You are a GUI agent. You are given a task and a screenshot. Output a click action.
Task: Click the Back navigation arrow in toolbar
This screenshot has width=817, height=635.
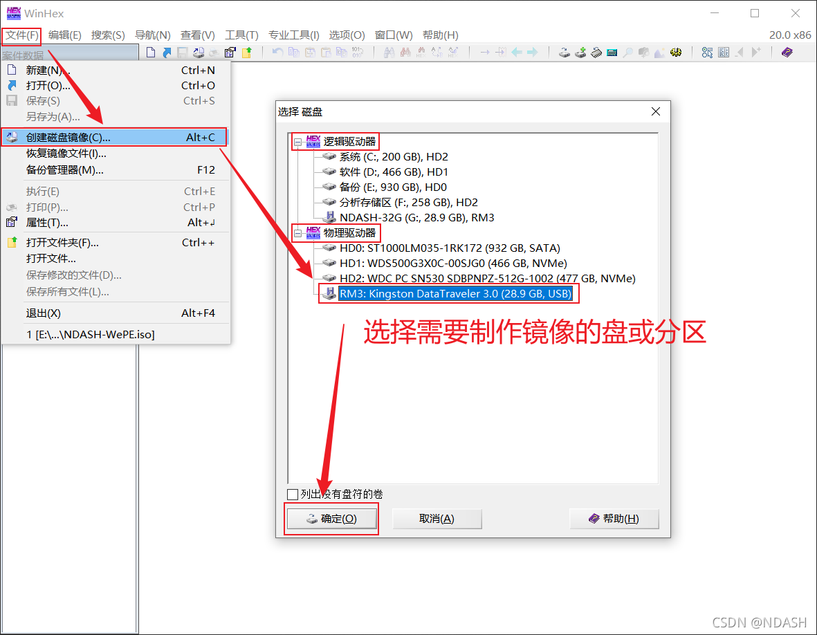[517, 52]
